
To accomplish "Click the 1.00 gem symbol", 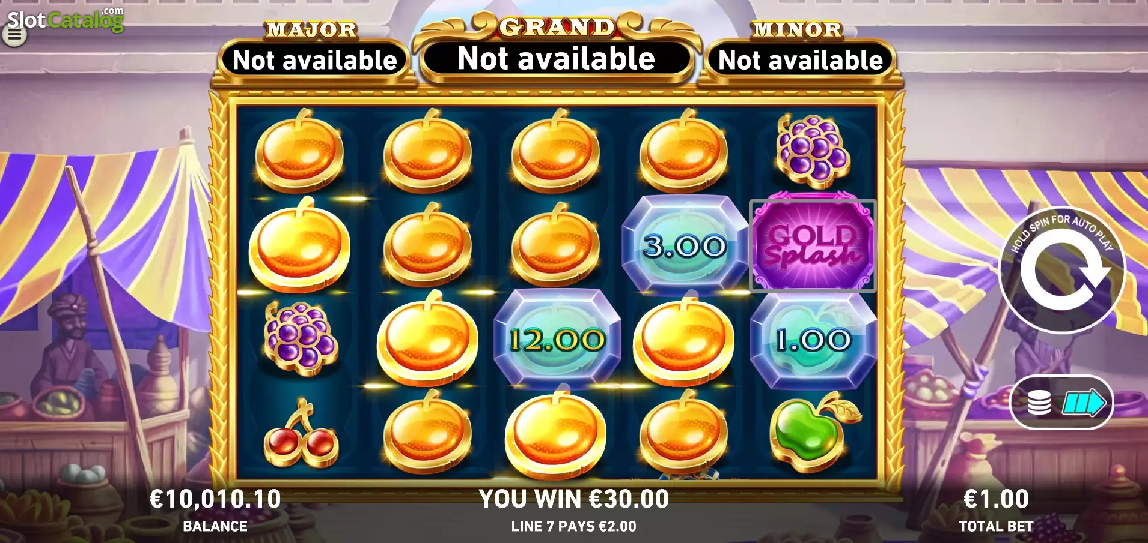I will click(813, 340).
